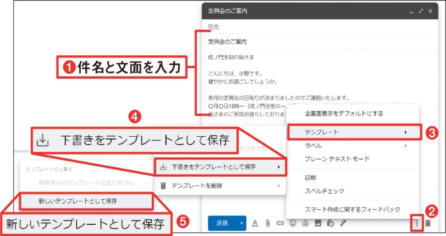Click the text formatting options icon
The height and width of the screenshot is (236, 446).
coord(255,223)
